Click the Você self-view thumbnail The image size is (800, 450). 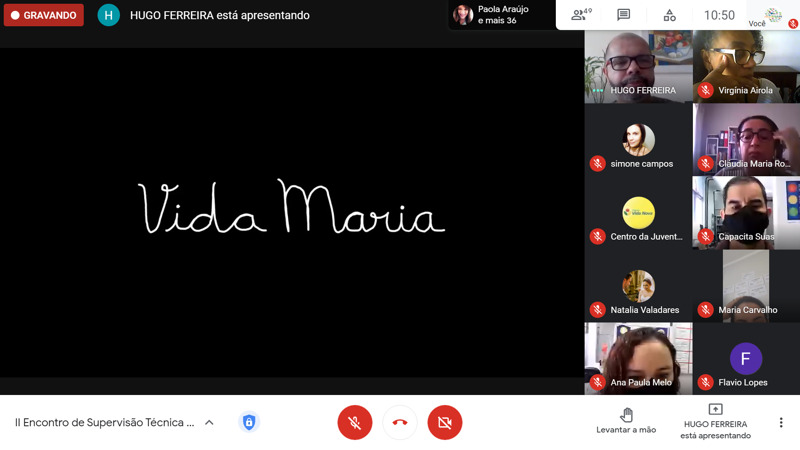click(x=773, y=15)
